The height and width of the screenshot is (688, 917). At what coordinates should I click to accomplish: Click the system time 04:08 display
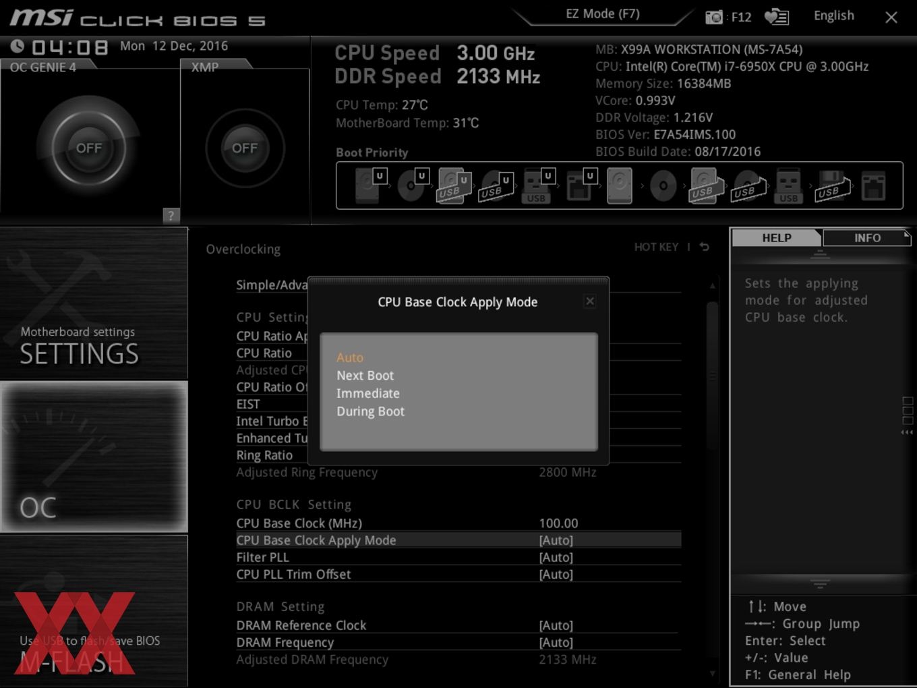tap(69, 47)
